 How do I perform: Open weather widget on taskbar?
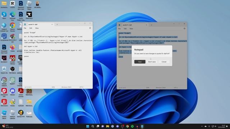click(x=8, y=126)
